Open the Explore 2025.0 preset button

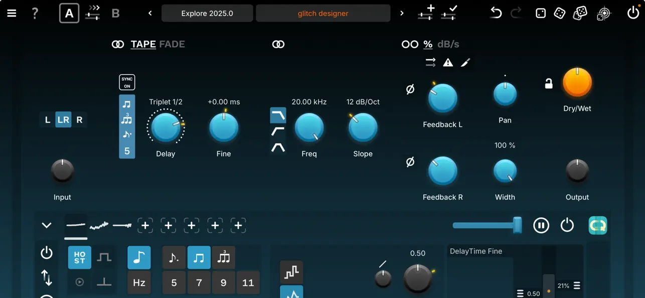(207, 13)
